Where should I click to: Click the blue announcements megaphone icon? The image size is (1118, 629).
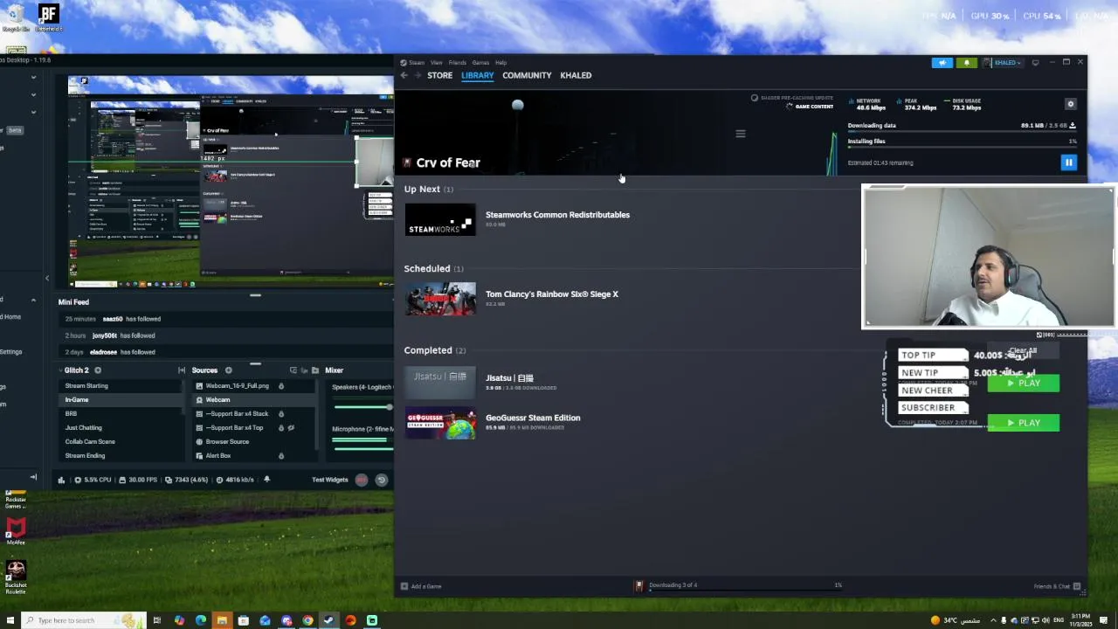pos(942,63)
